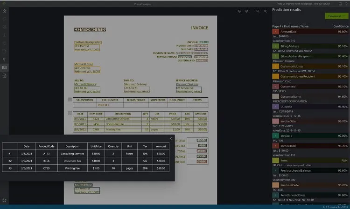Select the InvoiceDate field row
Screen dimensions: 350x209
coord(310,121)
